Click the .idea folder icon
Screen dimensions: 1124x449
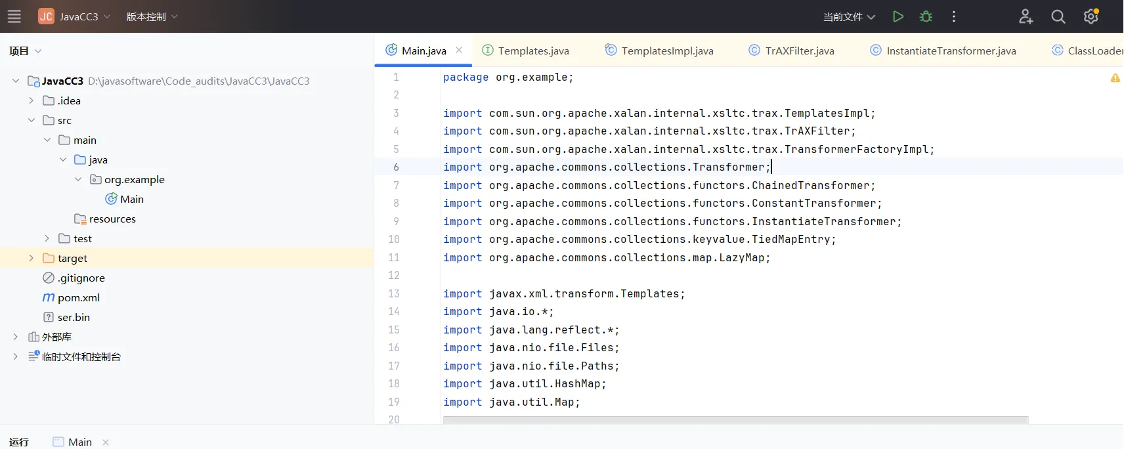click(49, 100)
